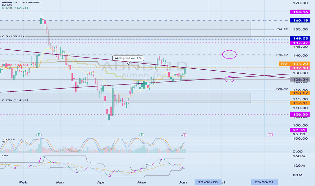This screenshot has height=186, width=315.
Task: Click the upcoming August earnings E marker
Action: pos(270,135)
